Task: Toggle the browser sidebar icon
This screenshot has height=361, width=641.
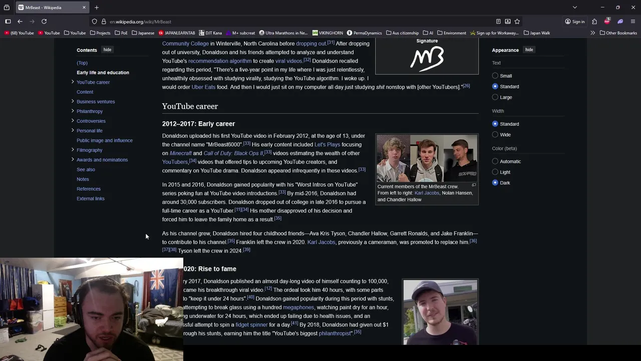Action: (x=8, y=22)
